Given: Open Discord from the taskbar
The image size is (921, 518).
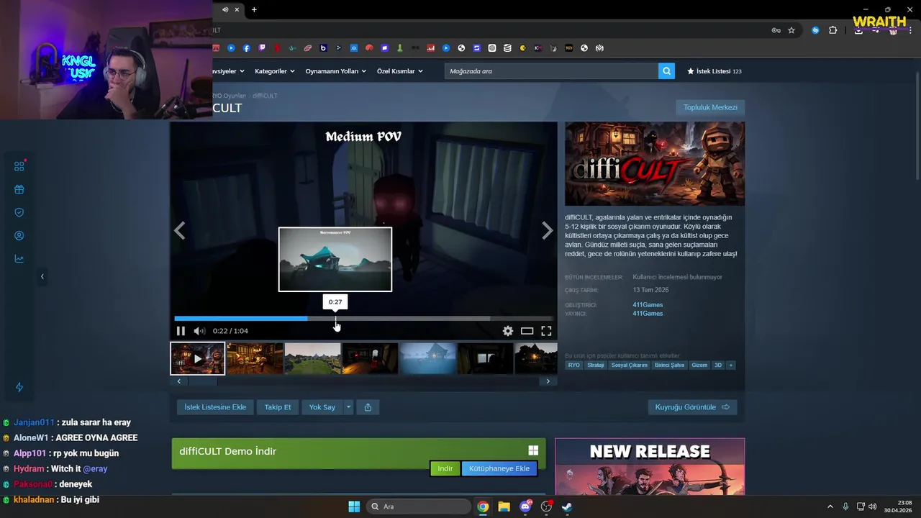Looking at the screenshot, I should point(525,506).
